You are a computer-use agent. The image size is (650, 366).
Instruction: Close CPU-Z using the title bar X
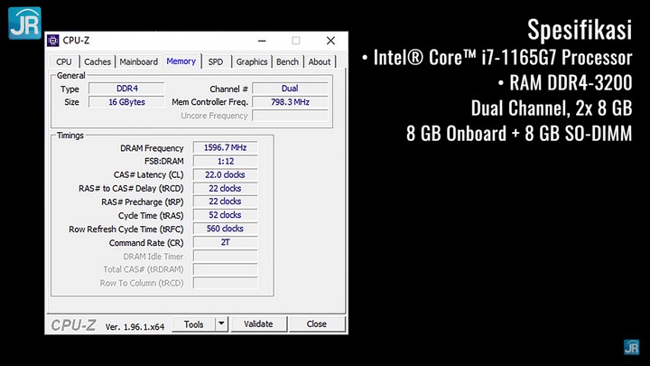(x=330, y=41)
